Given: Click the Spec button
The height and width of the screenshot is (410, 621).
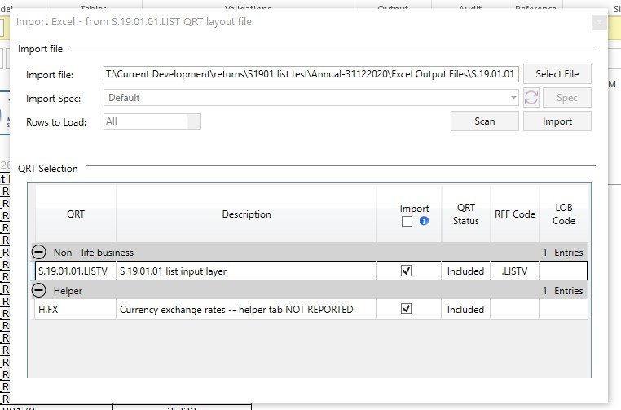Looking at the screenshot, I should click(x=566, y=98).
